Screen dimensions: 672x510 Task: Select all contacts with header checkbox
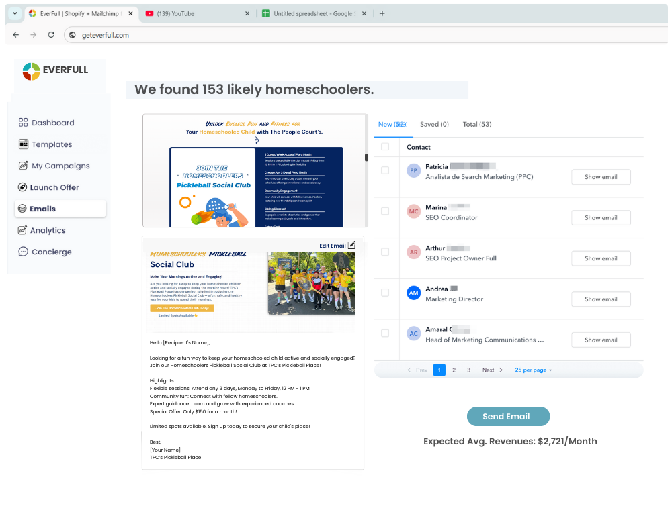pos(385,147)
